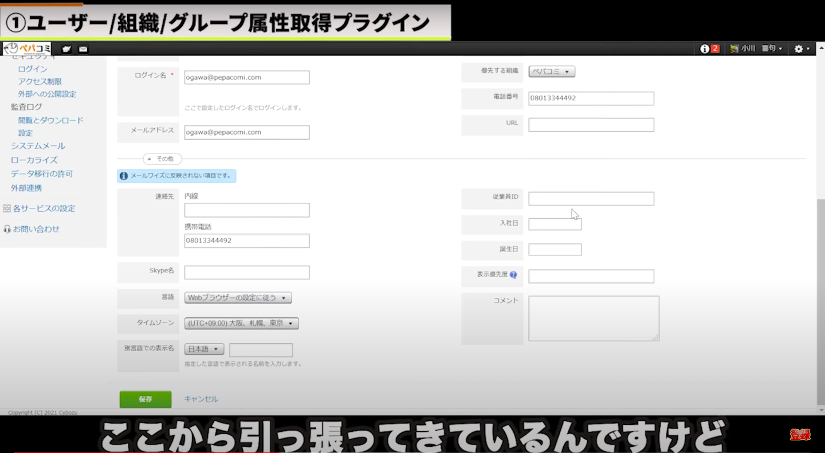Click the ペパコミ logo in header
Image resolution: width=825 pixels, height=453 pixels.
(27, 49)
